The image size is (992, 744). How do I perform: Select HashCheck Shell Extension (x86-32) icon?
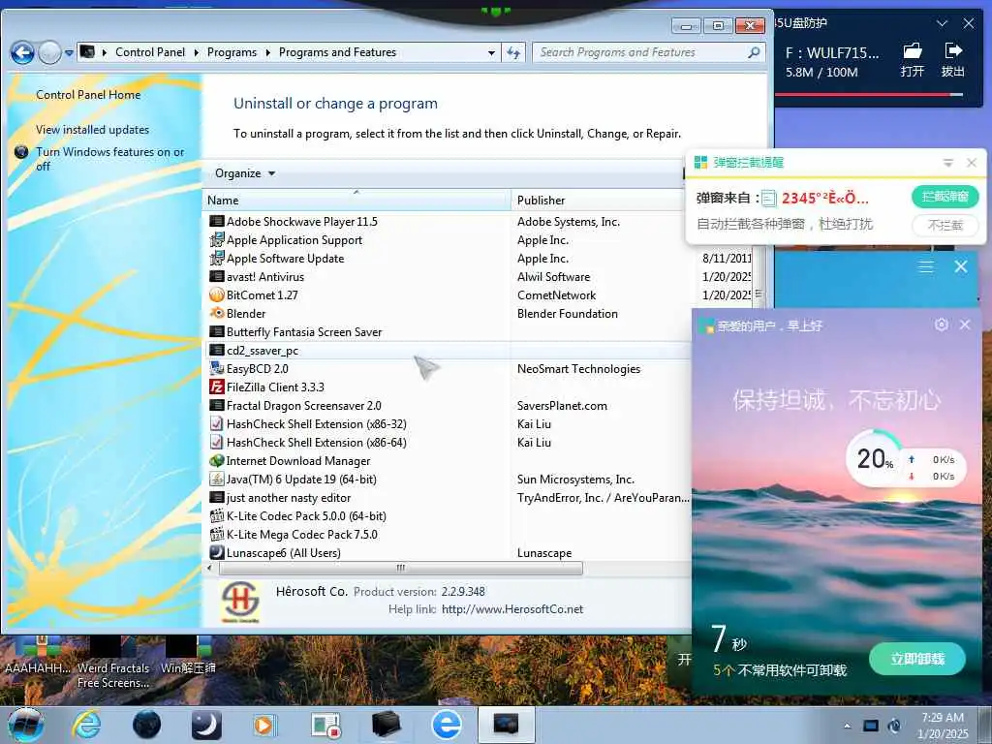point(217,424)
